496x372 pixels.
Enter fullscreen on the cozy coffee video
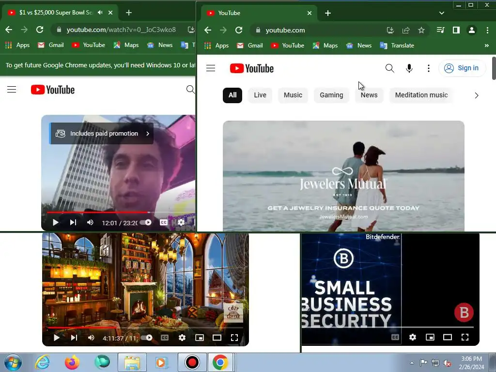(234, 338)
